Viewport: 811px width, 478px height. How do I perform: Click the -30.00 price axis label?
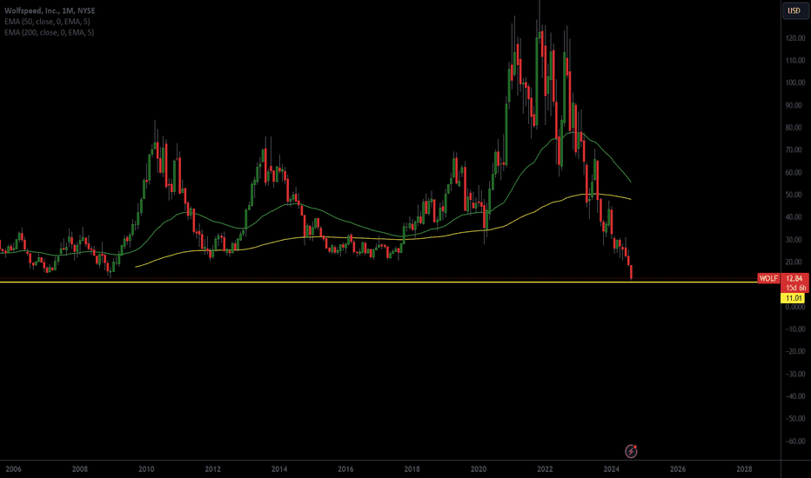[795, 374]
